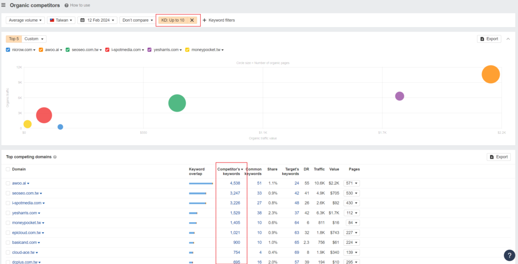
Task: Open basicand.com domain link
Action: [24, 243]
